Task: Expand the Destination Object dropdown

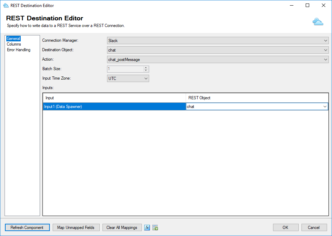Action: pyautogui.click(x=218, y=50)
